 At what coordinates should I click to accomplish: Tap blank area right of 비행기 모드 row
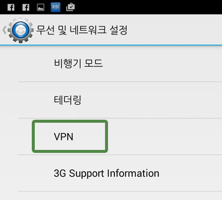click(163, 63)
